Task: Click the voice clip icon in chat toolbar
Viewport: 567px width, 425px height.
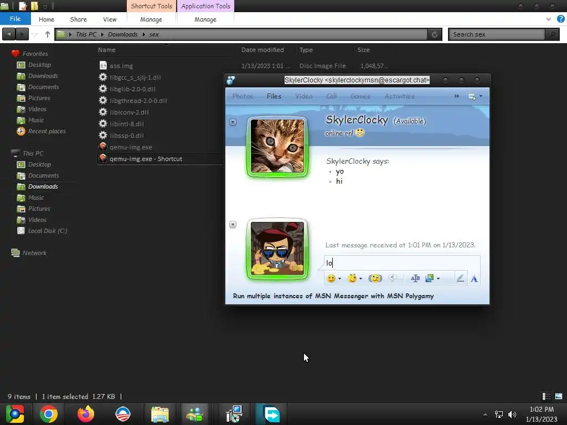Action: [393, 278]
